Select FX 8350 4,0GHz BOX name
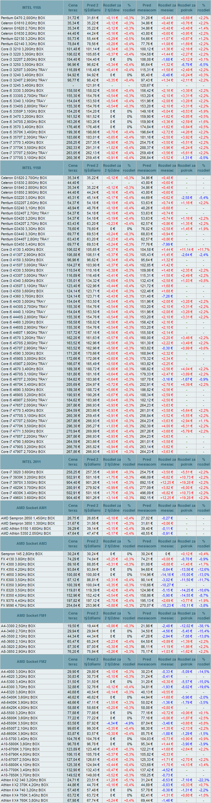The image size is (211, 803). [18, 595]
